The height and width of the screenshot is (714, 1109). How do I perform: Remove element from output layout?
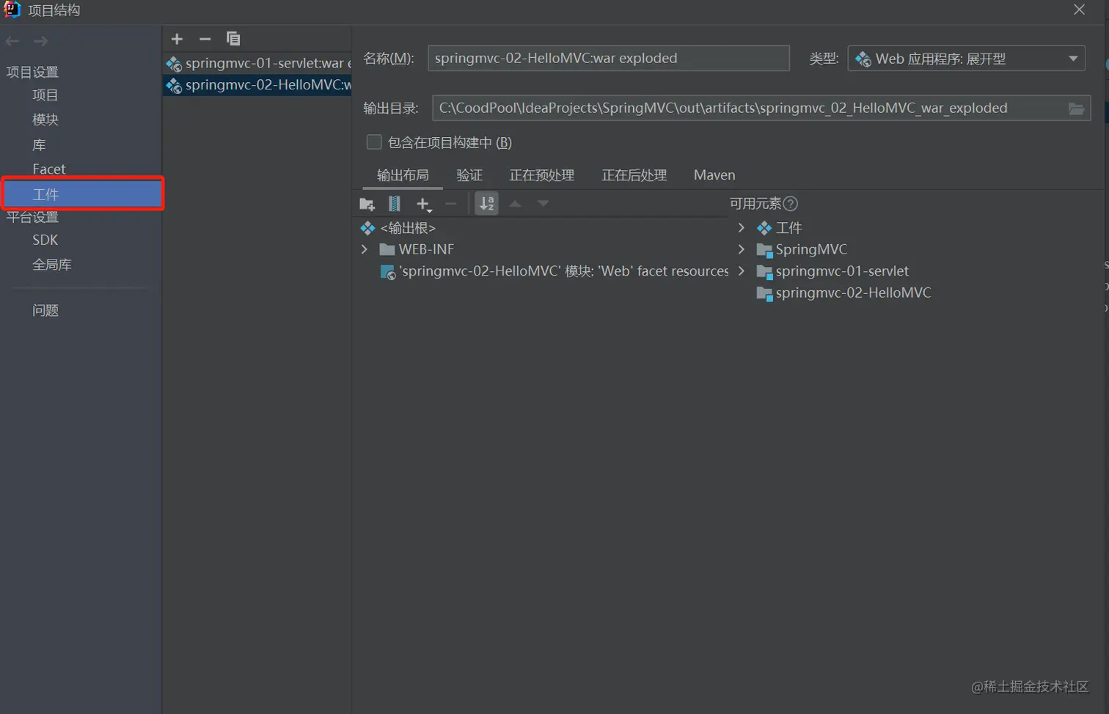451,204
